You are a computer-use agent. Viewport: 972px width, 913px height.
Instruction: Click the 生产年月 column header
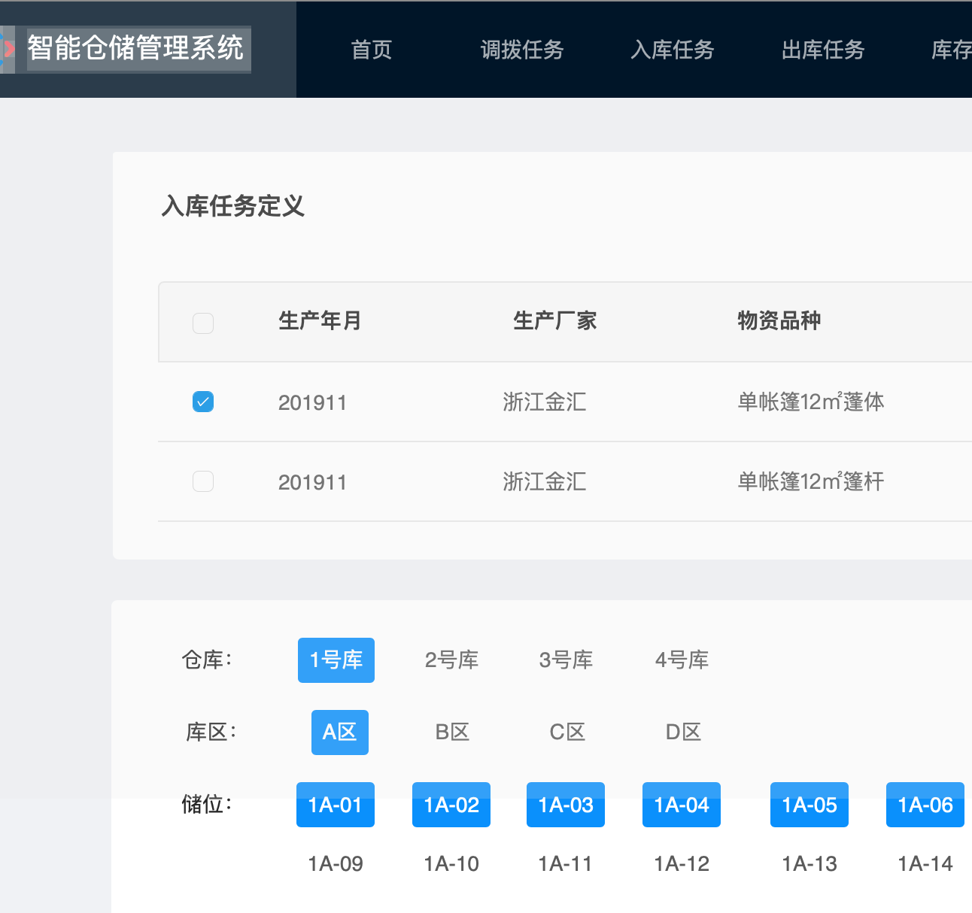(320, 321)
